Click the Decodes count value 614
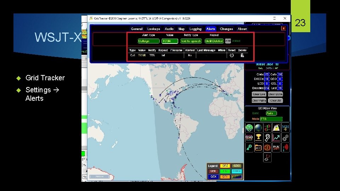 click(x=266, y=88)
